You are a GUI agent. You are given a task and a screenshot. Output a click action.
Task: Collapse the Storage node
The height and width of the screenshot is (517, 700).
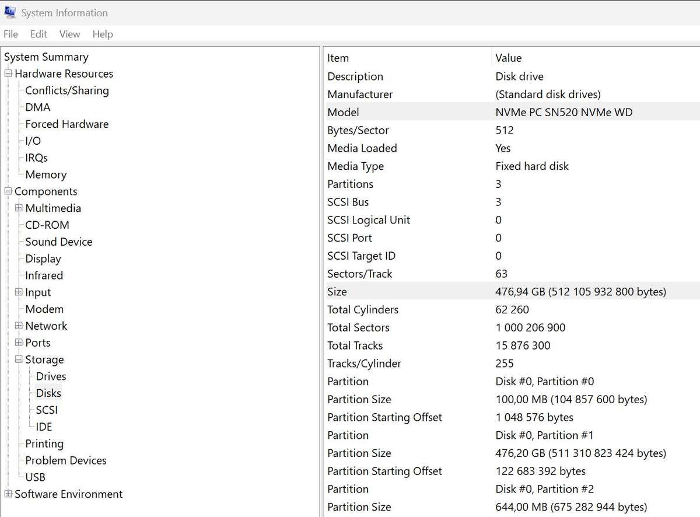[x=19, y=359]
